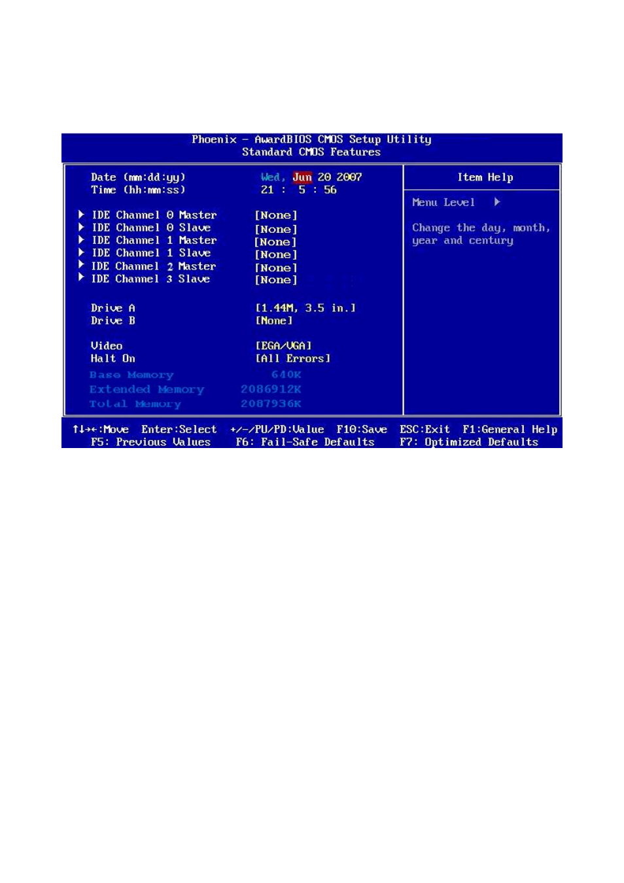Click F1:General Help hint

tap(510, 430)
